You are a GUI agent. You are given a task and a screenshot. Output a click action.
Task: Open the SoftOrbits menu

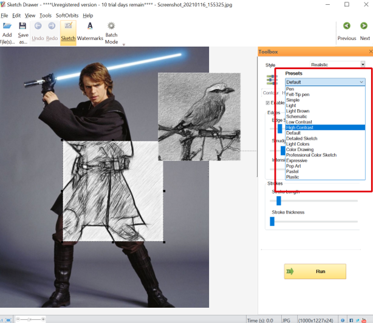[x=67, y=15]
